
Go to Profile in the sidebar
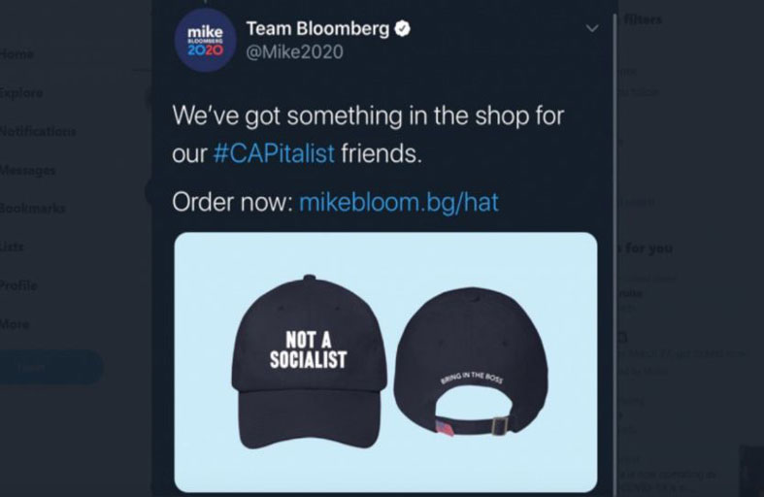coord(18,285)
